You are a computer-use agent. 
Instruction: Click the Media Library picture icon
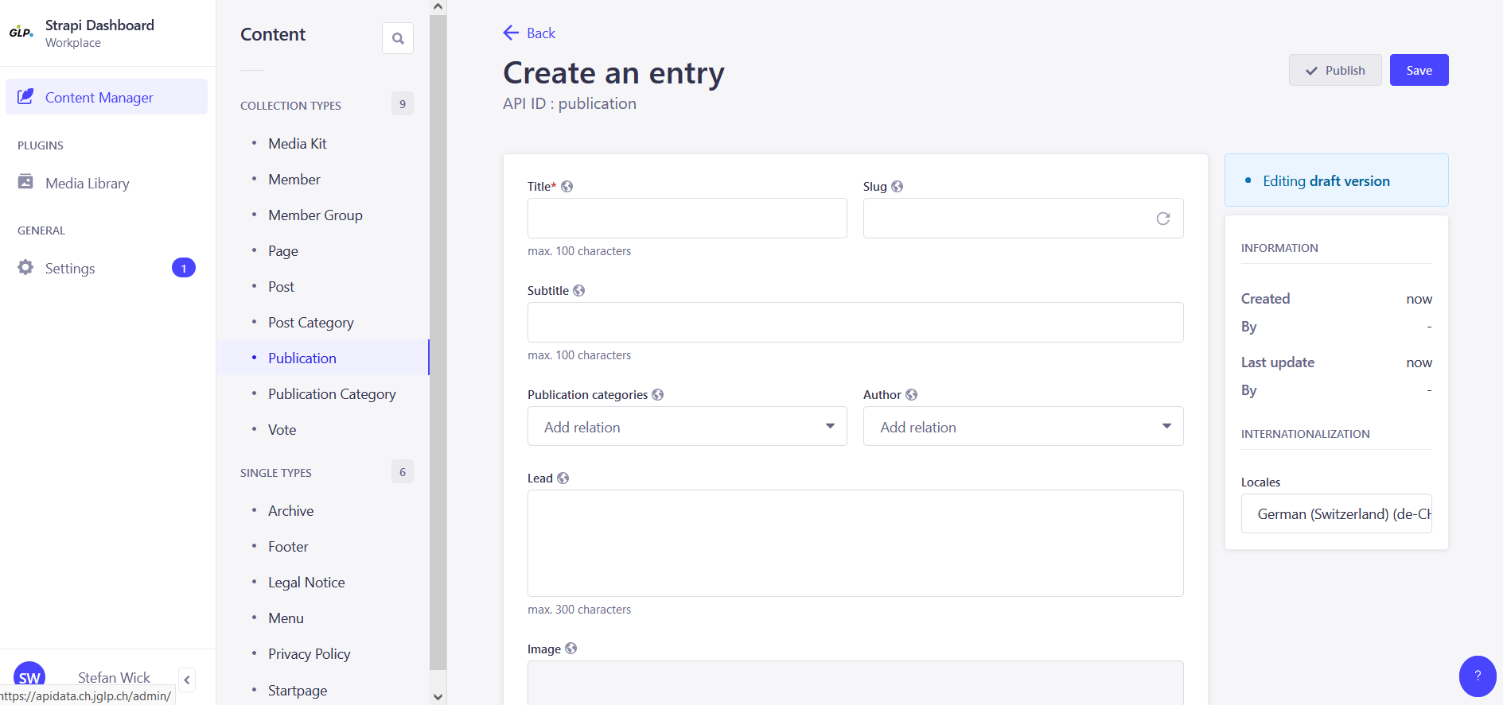point(25,182)
